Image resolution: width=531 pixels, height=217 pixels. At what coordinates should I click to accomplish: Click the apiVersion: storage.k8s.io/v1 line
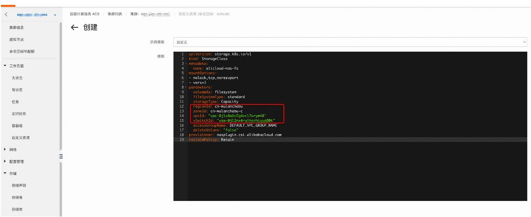(220, 54)
